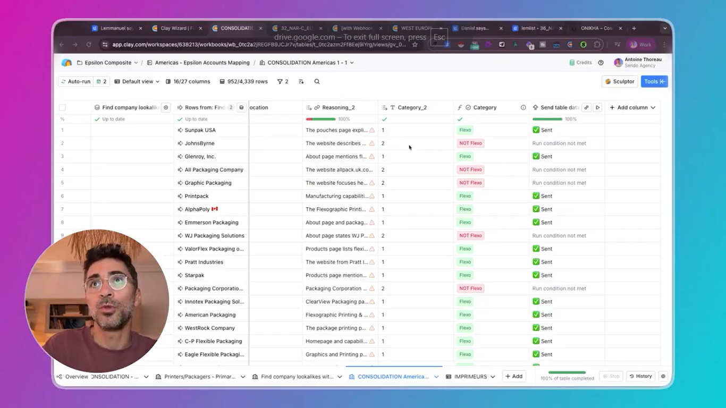Click the Tools button
The image size is (726, 408).
click(x=654, y=82)
